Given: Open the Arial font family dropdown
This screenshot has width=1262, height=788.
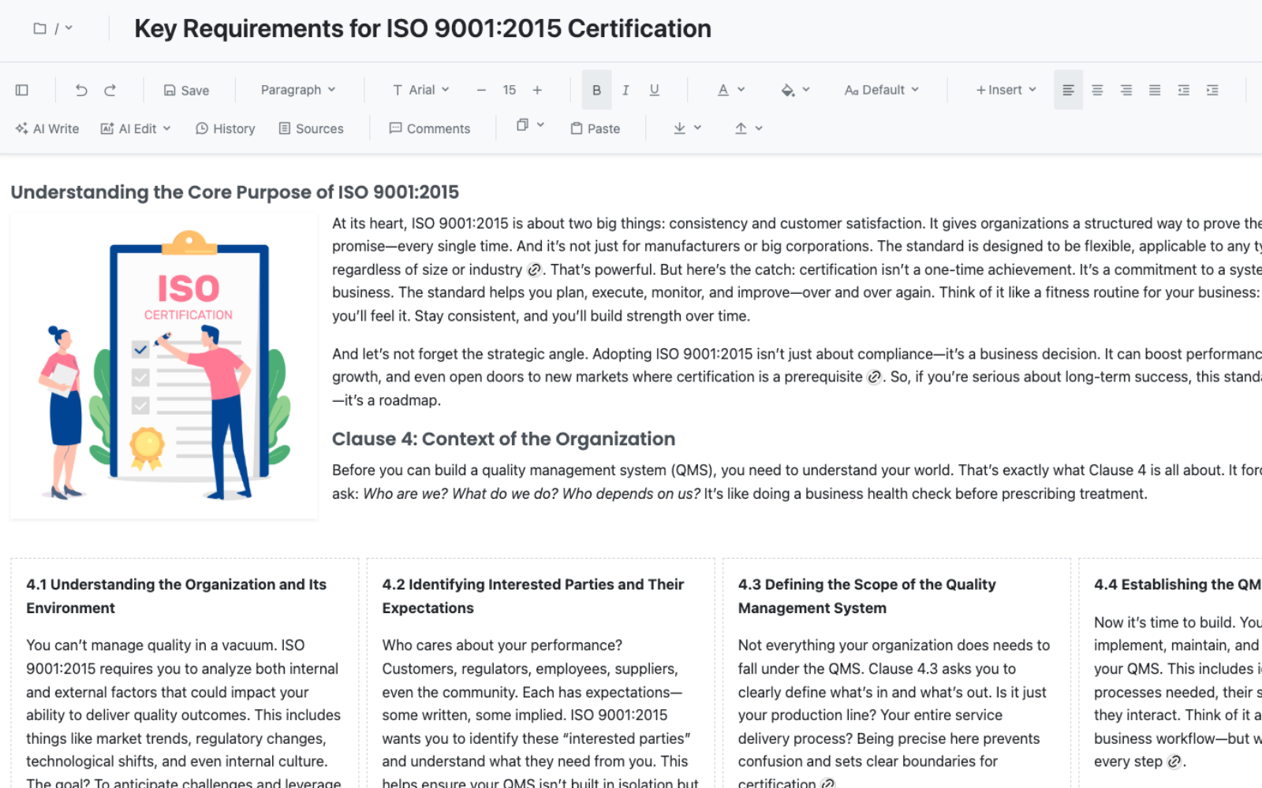Looking at the screenshot, I should coord(421,90).
